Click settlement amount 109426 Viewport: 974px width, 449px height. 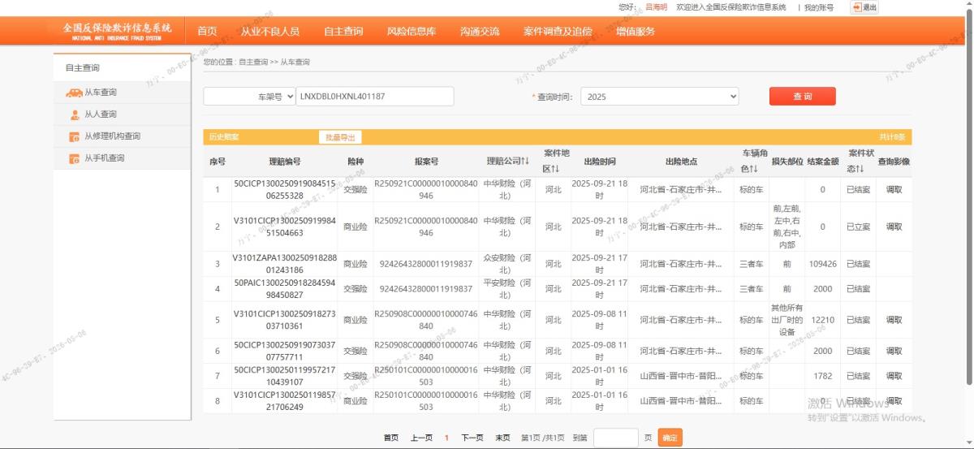pos(822,264)
